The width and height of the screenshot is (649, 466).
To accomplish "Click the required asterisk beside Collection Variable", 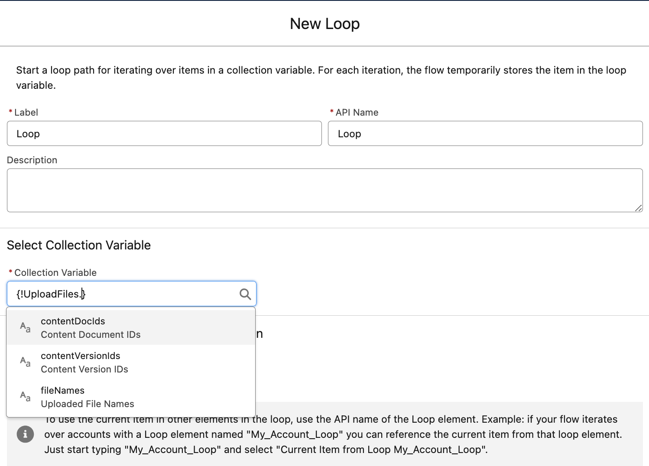I will click(x=10, y=272).
